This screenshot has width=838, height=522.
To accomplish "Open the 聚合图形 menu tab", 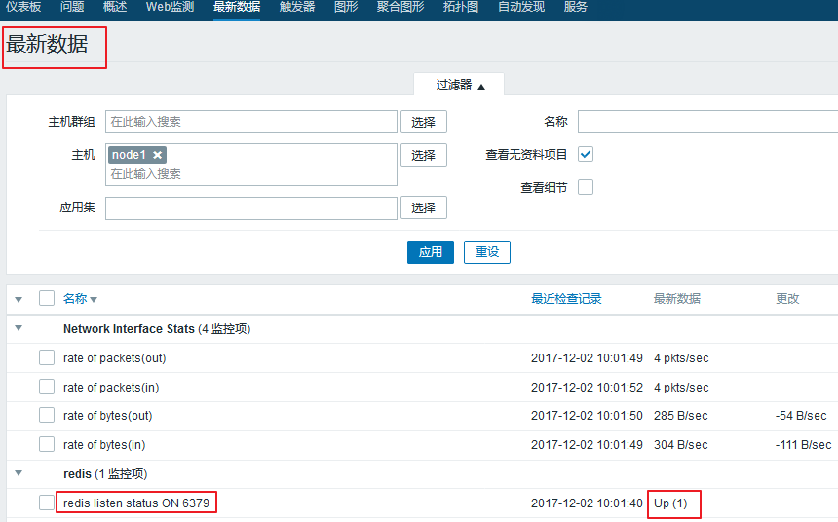I will point(400,7).
